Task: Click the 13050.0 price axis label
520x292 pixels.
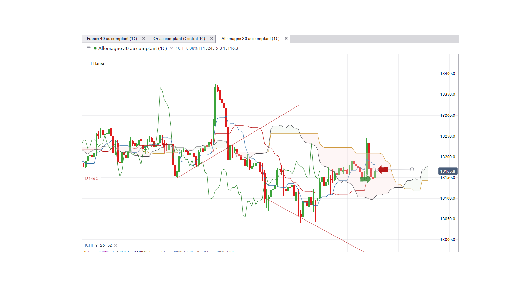Action: point(448,219)
